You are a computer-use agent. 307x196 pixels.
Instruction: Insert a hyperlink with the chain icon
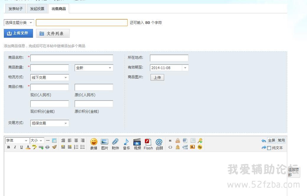(41, 147)
